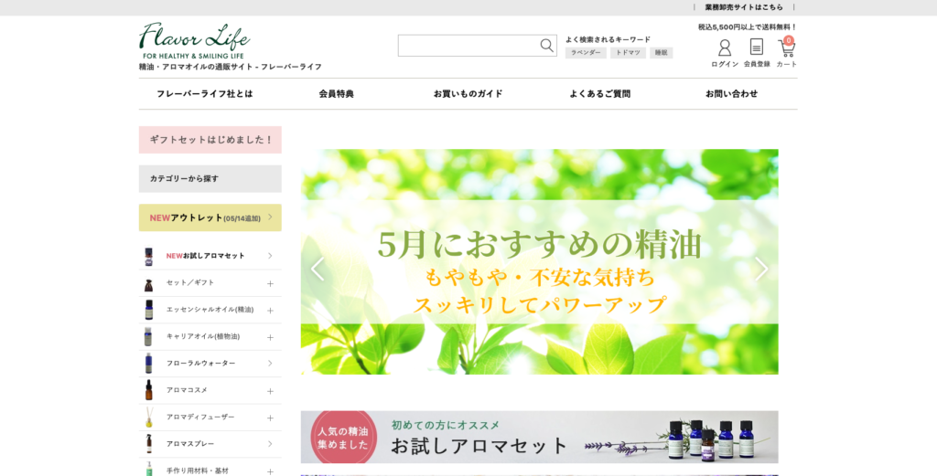Expand the キャリアオイル(植物油) category
This screenshot has height=476, width=937.
coord(270,337)
